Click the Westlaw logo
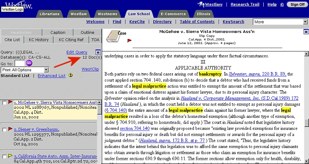 pyautogui.click(x=18, y=5)
